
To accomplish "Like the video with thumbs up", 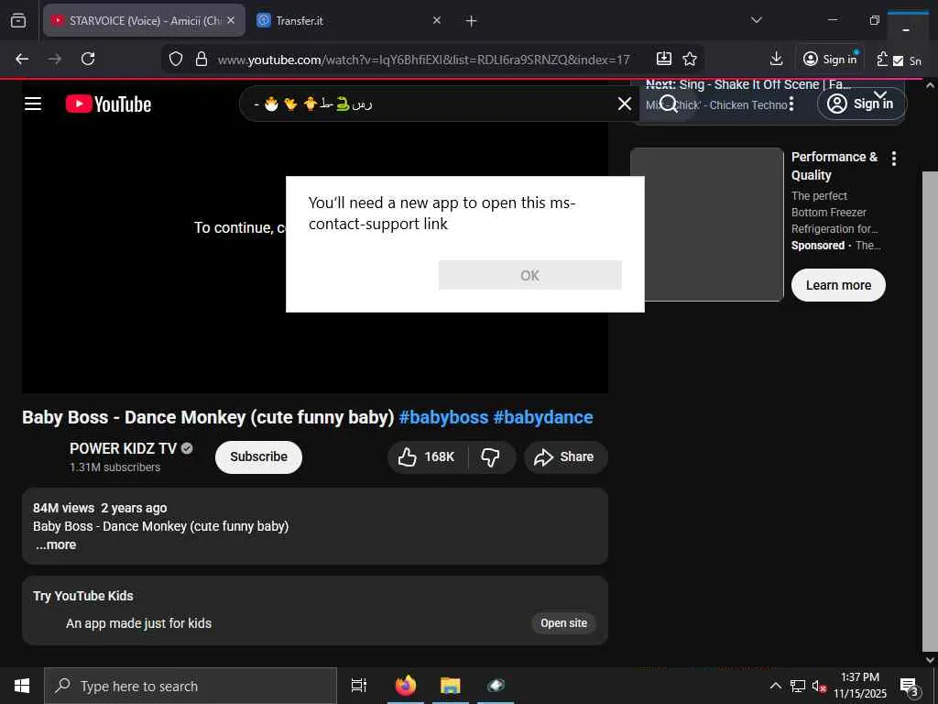I will pyautogui.click(x=427, y=457).
